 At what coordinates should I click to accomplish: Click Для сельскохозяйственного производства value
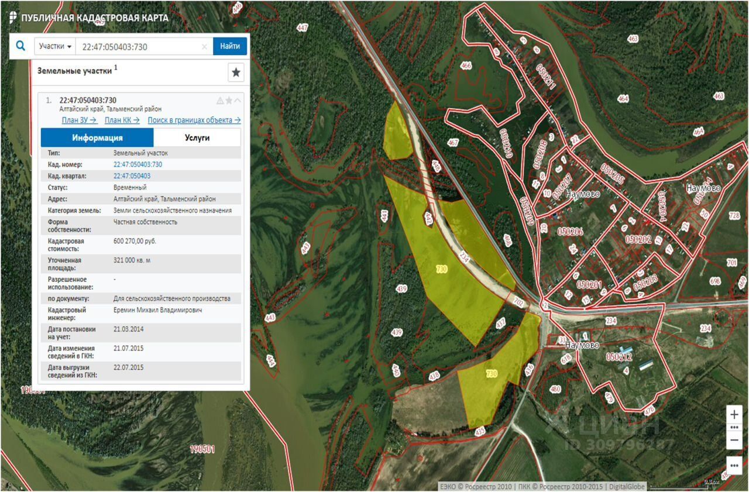[x=172, y=299]
